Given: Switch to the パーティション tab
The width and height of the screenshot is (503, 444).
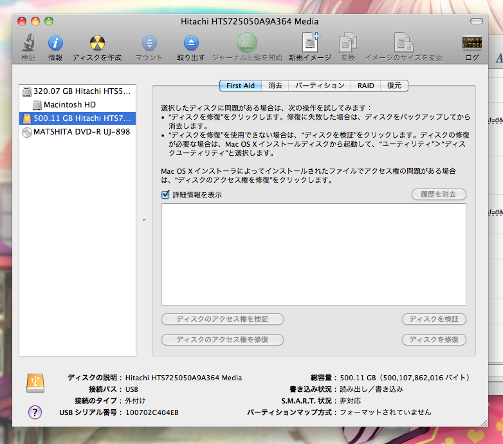Looking at the screenshot, I should pos(320,86).
